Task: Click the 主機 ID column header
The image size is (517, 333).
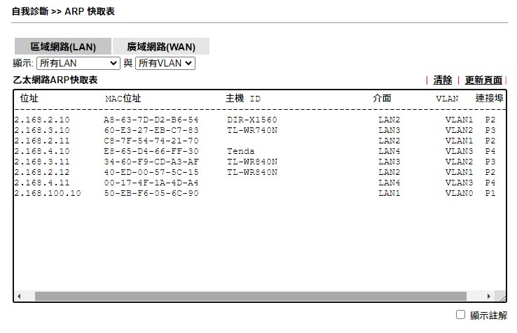Action: coord(242,99)
